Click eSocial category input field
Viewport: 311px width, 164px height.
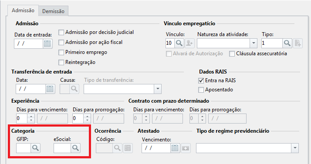(62, 148)
